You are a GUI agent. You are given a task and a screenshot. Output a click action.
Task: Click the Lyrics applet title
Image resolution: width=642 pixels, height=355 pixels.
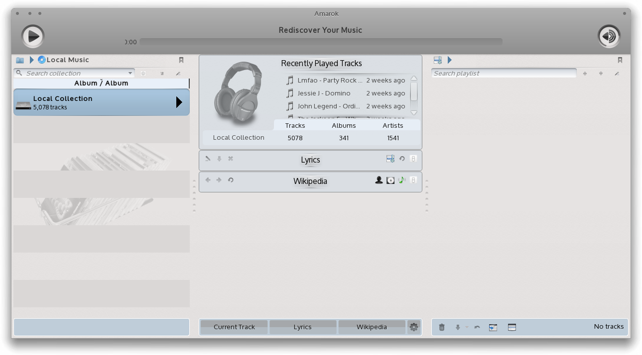[x=310, y=160]
